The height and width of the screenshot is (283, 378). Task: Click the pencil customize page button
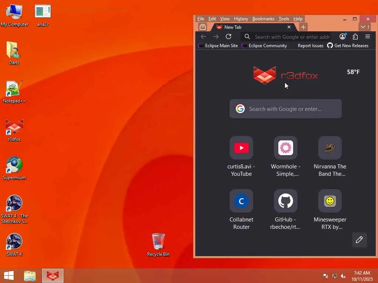(359, 240)
